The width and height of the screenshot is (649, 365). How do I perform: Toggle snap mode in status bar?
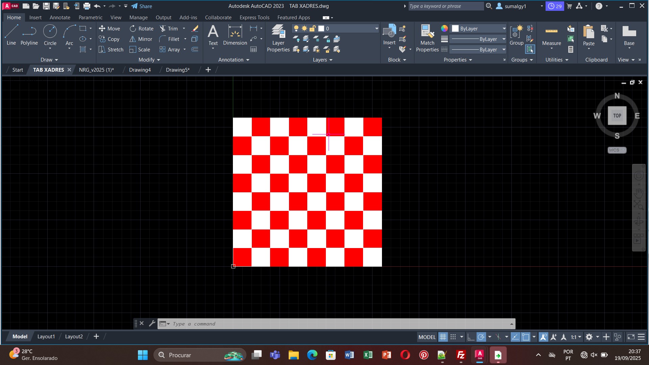click(453, 337)
